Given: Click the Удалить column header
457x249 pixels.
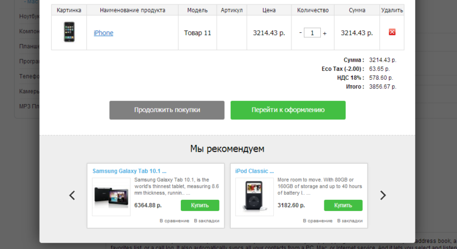Looking at the screenshot, I should click(x=392, y=10).
